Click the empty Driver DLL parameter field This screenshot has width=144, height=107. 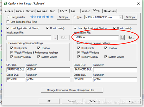115,70
